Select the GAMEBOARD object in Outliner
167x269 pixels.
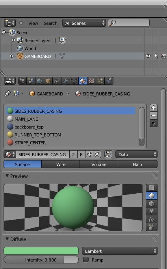37,56
